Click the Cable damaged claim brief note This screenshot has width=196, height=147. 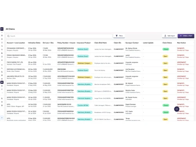pos(103,105)
